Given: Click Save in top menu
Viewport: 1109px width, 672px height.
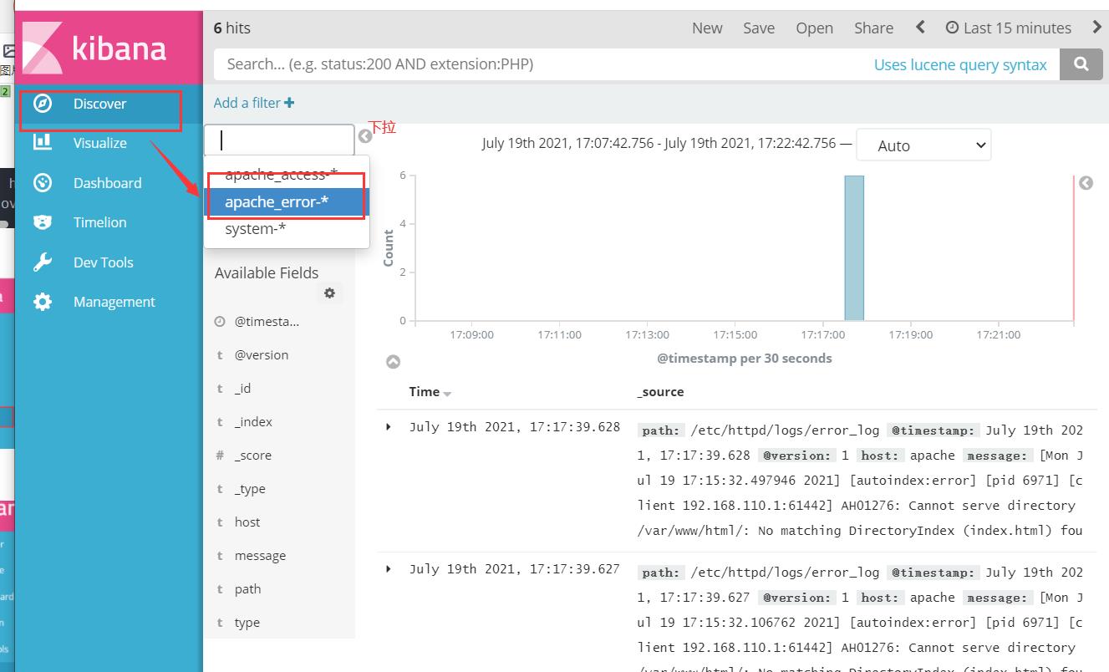Looking at the screenshot, I should click(759, 28).
